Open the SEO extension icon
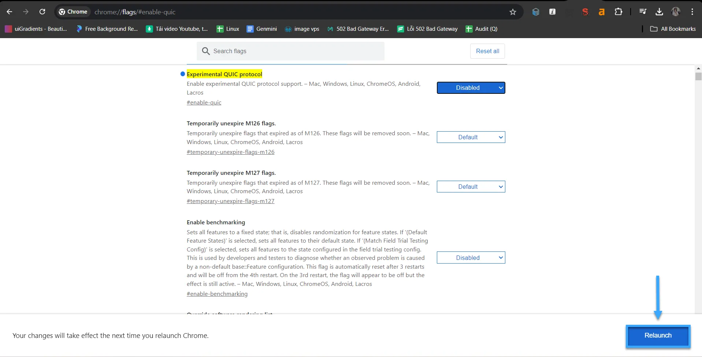The width and height of the screenshot is (702, 357). [585, 11]
